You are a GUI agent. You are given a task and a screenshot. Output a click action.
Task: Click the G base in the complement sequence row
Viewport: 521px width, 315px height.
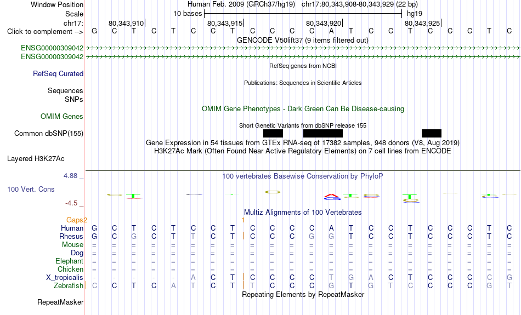tap(94, 31)
